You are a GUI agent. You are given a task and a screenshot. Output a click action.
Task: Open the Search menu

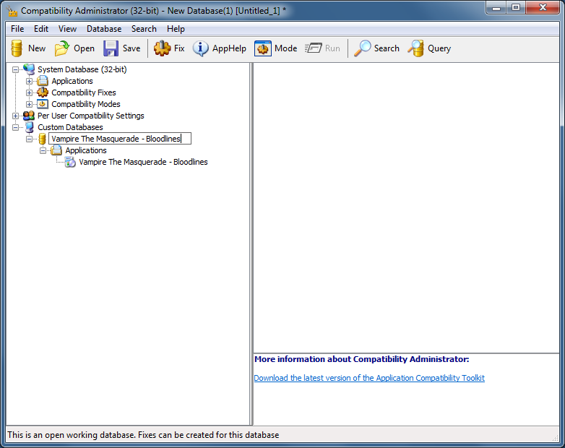point(144,29)
